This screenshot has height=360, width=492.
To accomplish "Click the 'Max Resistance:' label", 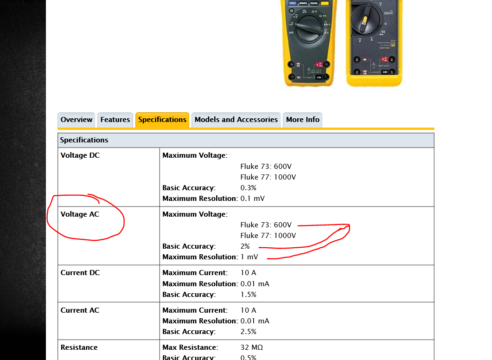I will click(190, 347).
